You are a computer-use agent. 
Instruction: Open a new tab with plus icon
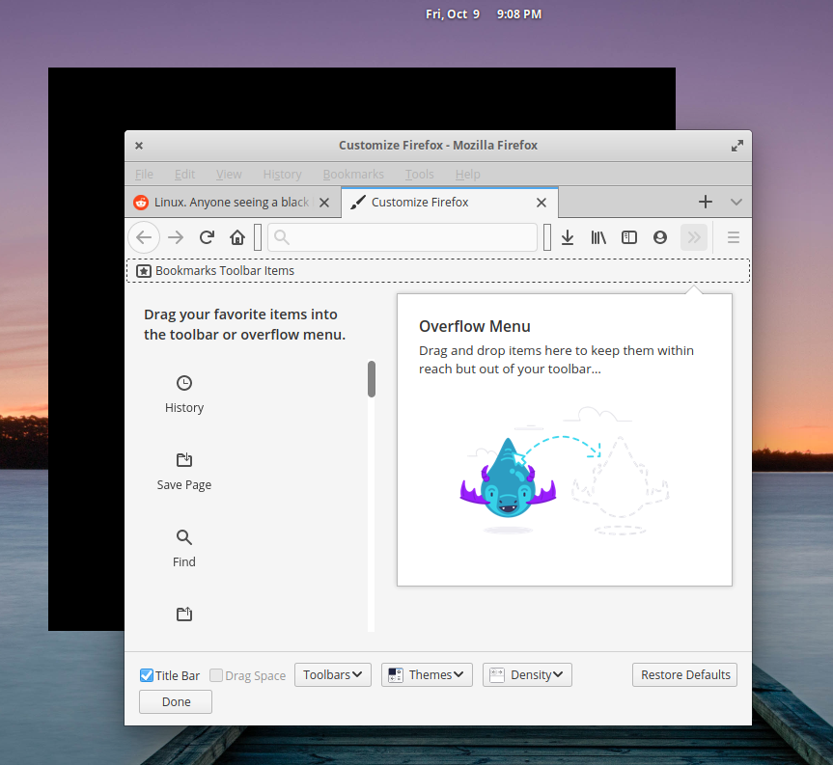pos(706,202)
